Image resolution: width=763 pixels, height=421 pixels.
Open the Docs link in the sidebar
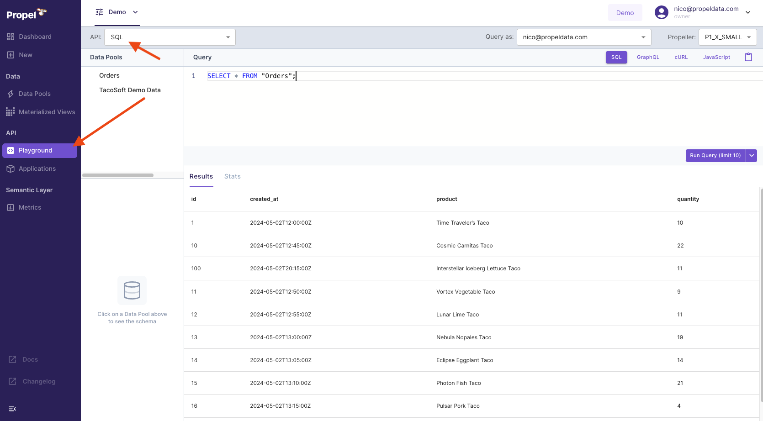point(30,359)
